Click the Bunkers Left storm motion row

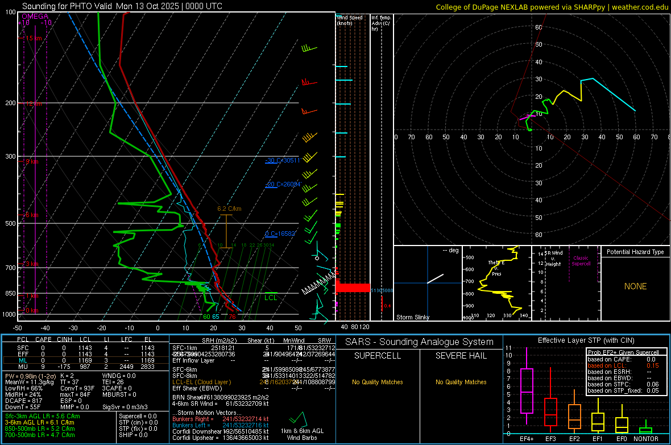[x=221, y=425]
